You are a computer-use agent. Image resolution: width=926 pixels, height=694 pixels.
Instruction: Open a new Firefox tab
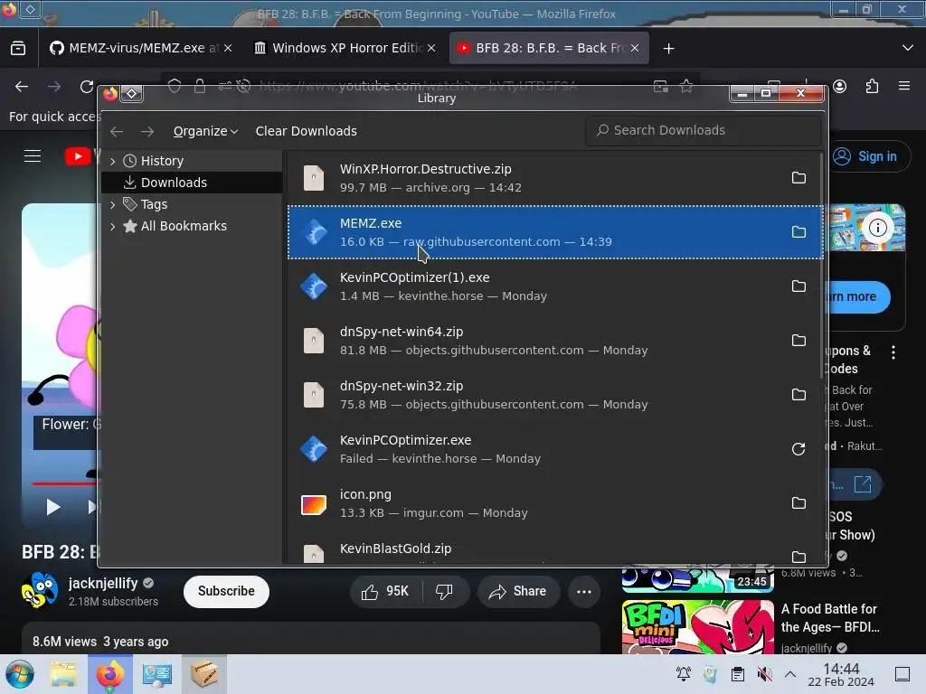point(668,49)
